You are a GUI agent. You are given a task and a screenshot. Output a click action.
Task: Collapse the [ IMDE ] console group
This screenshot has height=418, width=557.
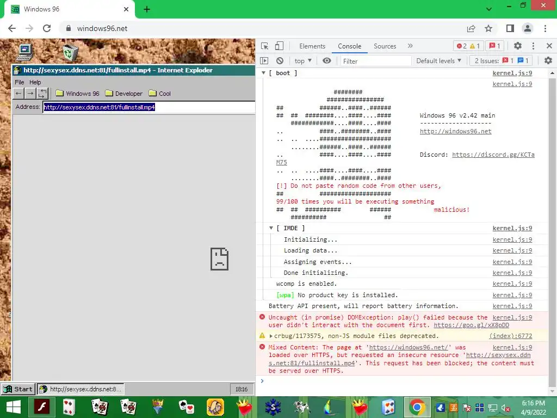271,228
